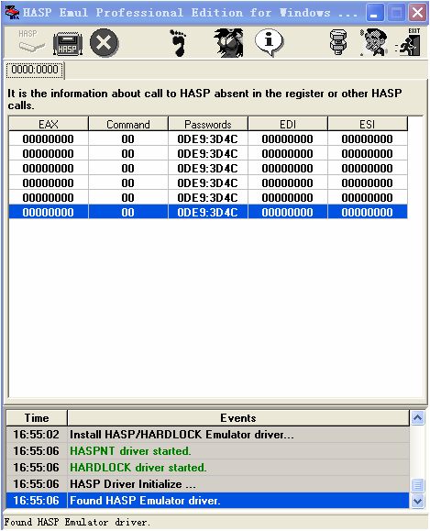Click the round X stop icon
430x531 pixels.
105,43
